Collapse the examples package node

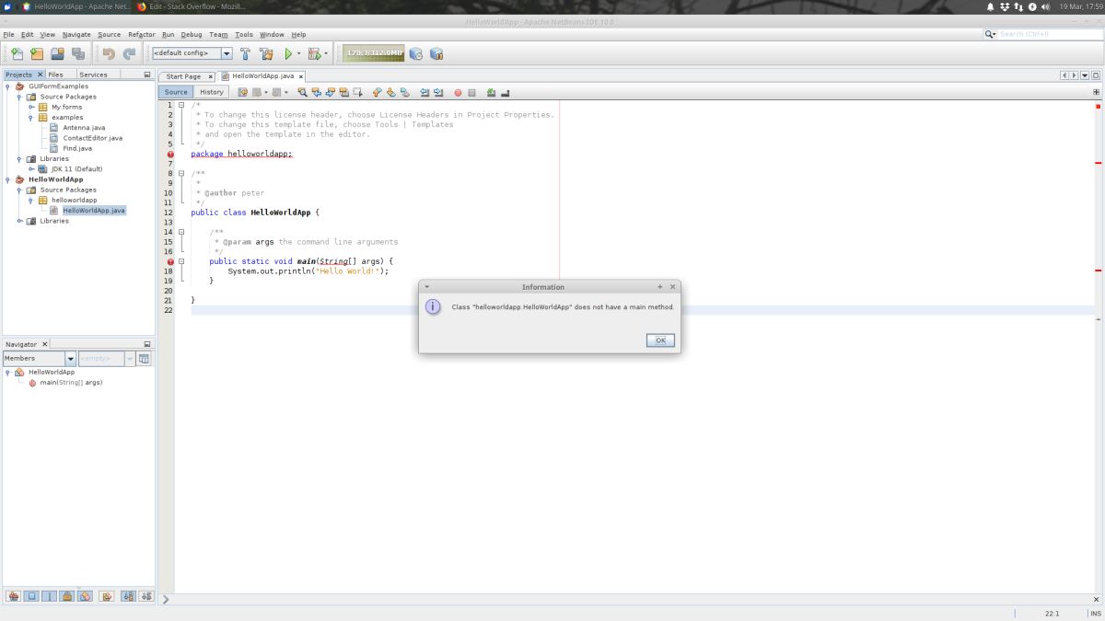[x=31, y=118]
